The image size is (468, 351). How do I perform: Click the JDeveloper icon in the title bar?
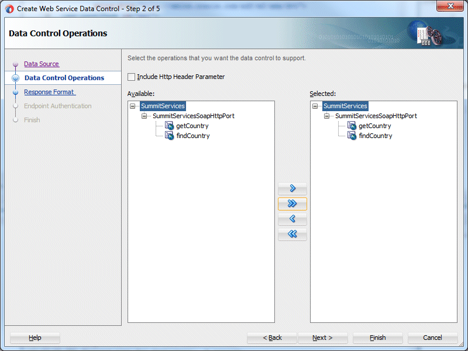[x=9, y=9]
